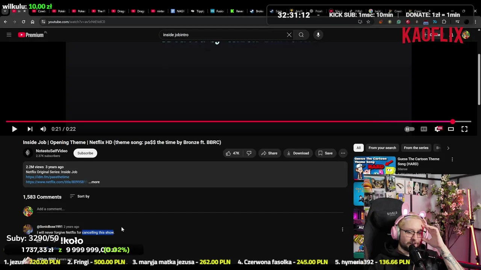Open Guess The Cartoon Theme Song (HARD) title
Image resolution: width=481 pixels, height=270 pixels.
(x=418, y=161)
